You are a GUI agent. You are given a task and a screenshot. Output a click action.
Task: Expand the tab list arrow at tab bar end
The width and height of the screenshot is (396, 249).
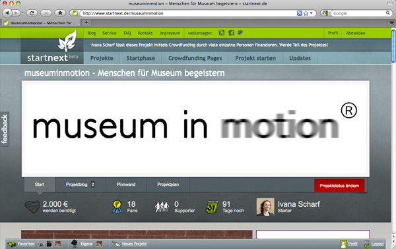tap(391, 23)
